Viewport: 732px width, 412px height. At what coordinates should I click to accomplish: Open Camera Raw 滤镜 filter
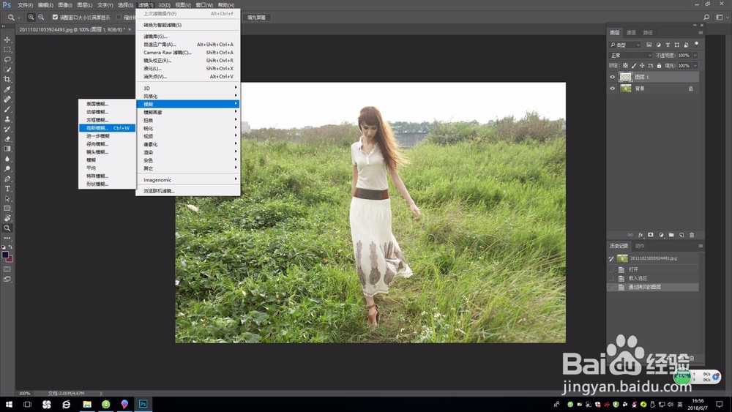[x=187, y=52]
